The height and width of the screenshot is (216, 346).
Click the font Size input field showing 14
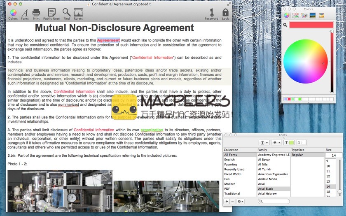tap(334, 155)
